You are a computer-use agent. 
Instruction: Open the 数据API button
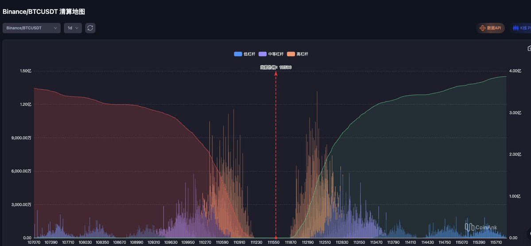(490, 28)
